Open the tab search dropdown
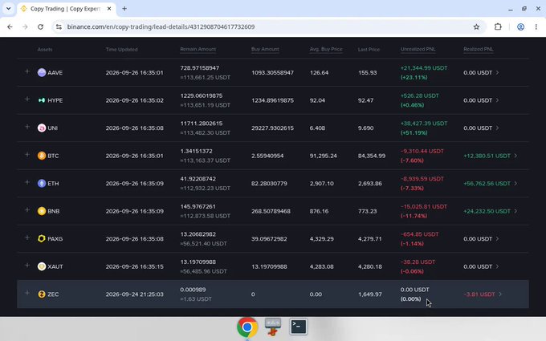The height and width of the screenshot is (341, 546). pyautogui.click(x=8, y=9)
